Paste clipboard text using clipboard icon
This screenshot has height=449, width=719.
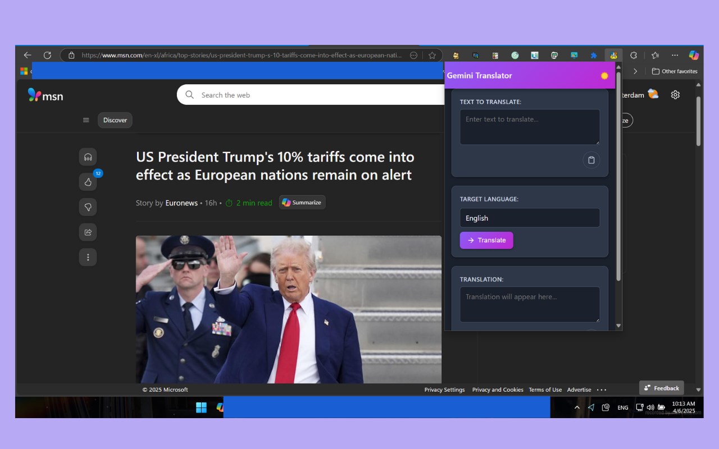[x=591, y=160]
